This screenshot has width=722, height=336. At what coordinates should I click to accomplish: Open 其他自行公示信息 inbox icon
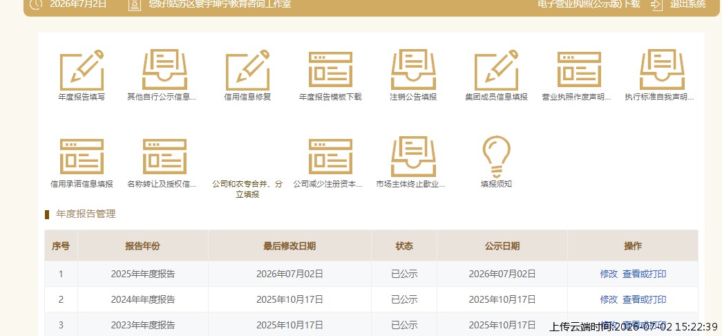pos(165,70)
